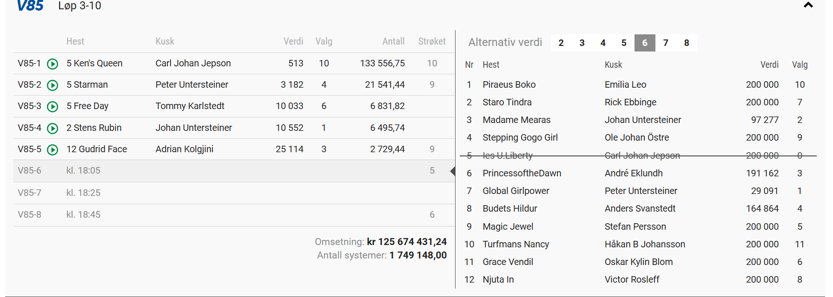Select race 4 in Alternativ verdi
This screenshot has width=833, height=297.
pos(603,43)
